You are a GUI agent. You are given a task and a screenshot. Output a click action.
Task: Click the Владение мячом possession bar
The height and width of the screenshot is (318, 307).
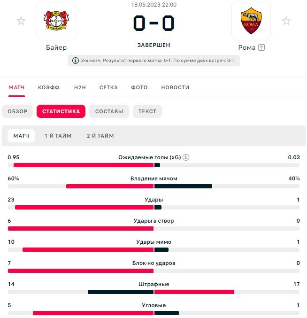pyautogui.click(x=153, y=186)
